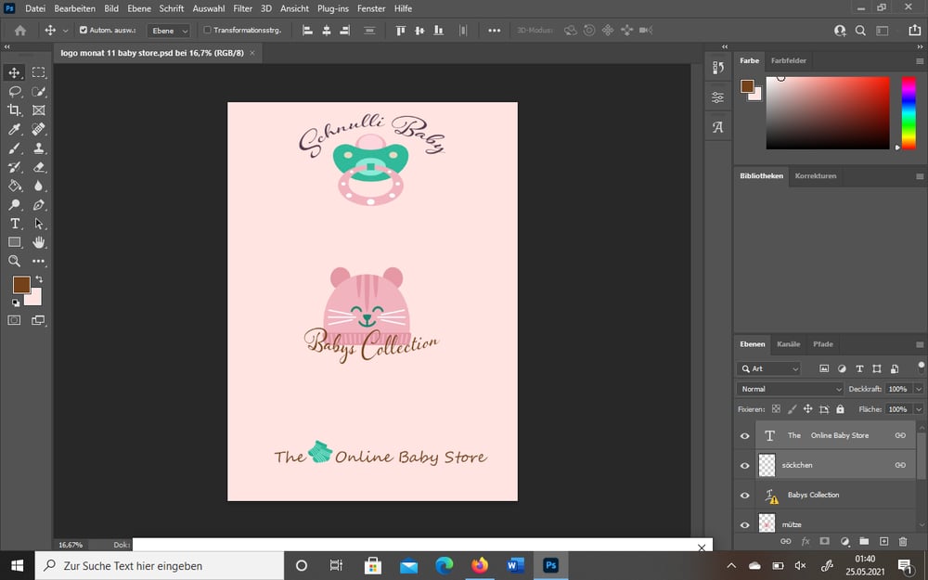Select the Rectangle shape tool

tap(14, 242)
